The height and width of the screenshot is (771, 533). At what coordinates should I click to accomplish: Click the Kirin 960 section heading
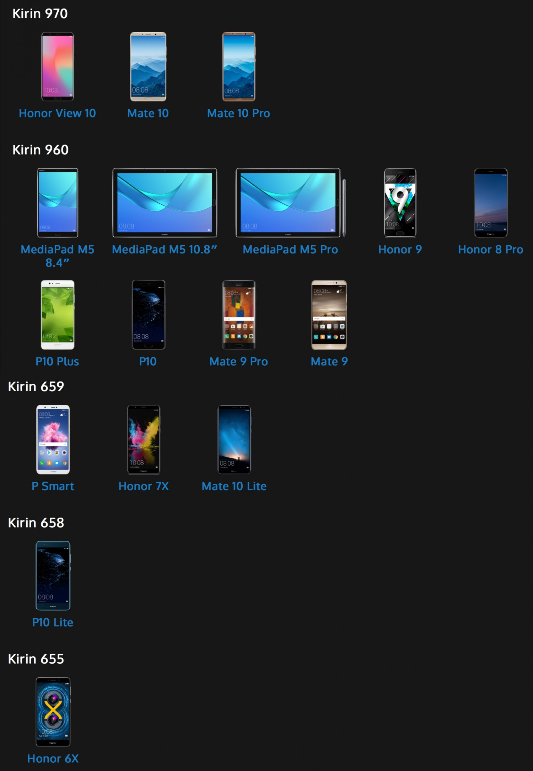41,150
